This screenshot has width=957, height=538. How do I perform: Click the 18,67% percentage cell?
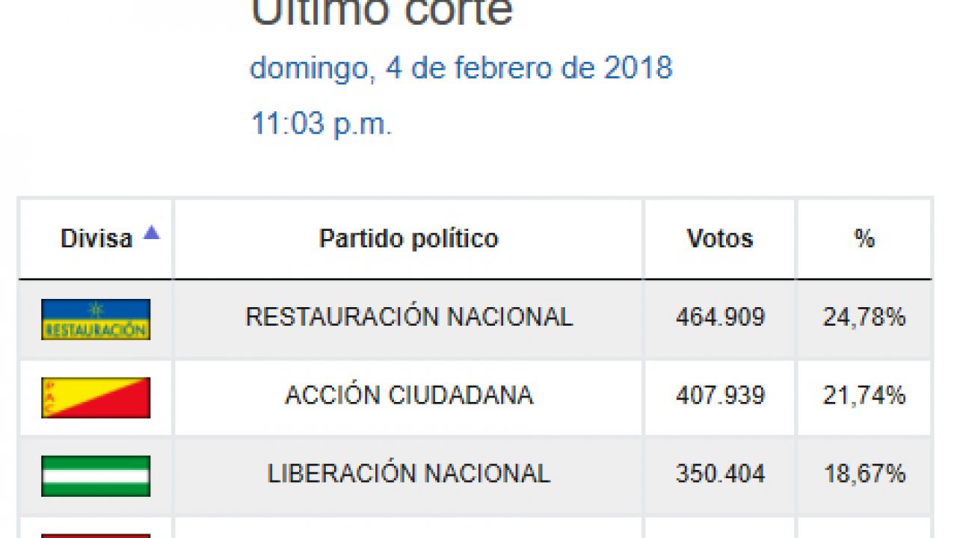click(x=864, y=474)
